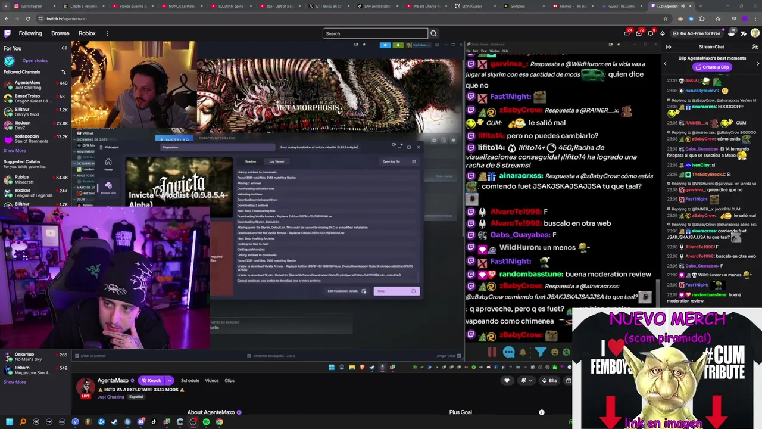Click the Knock button
The height and width of the screenshot is (429, 762).
151,380
